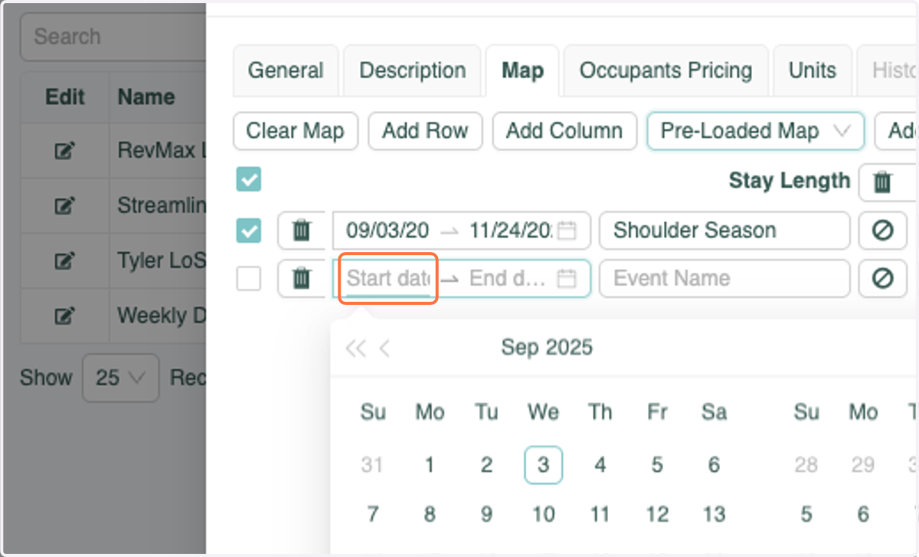Open the Show 25 records dropdown
The height and width of the screenshot is (557, 919).
[x=121, y=378]
